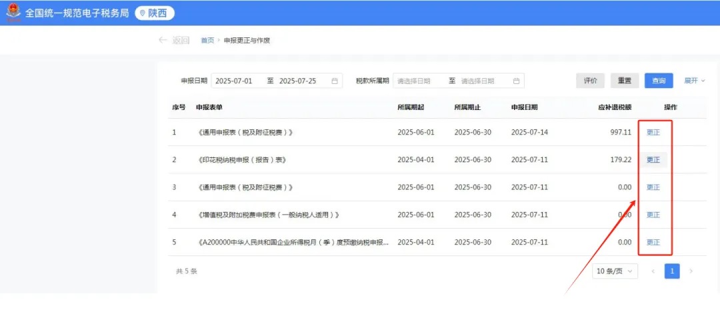This screenshot has width=720, height=314.
Task: Click the 全国统一规范电子税务局 title
Action: (x=77, y=13)
